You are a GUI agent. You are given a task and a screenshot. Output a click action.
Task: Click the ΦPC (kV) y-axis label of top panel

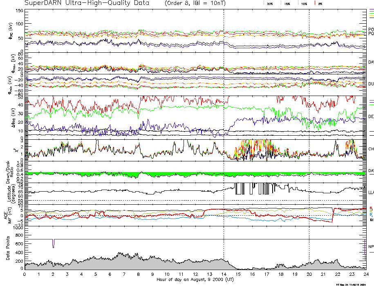(x=11, y=31)
